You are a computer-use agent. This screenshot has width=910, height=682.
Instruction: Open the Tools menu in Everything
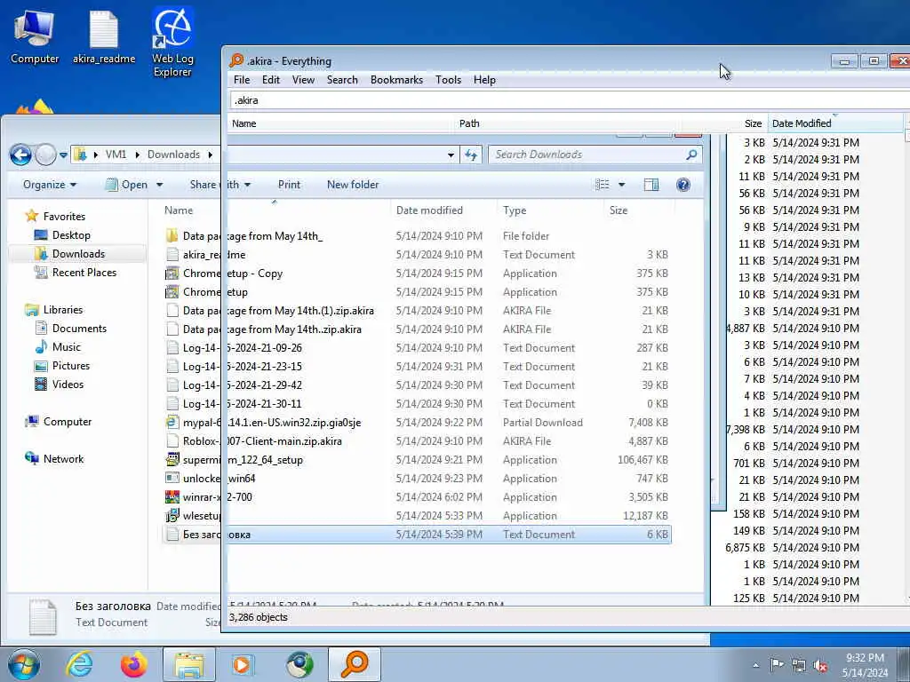click(448, 80)
